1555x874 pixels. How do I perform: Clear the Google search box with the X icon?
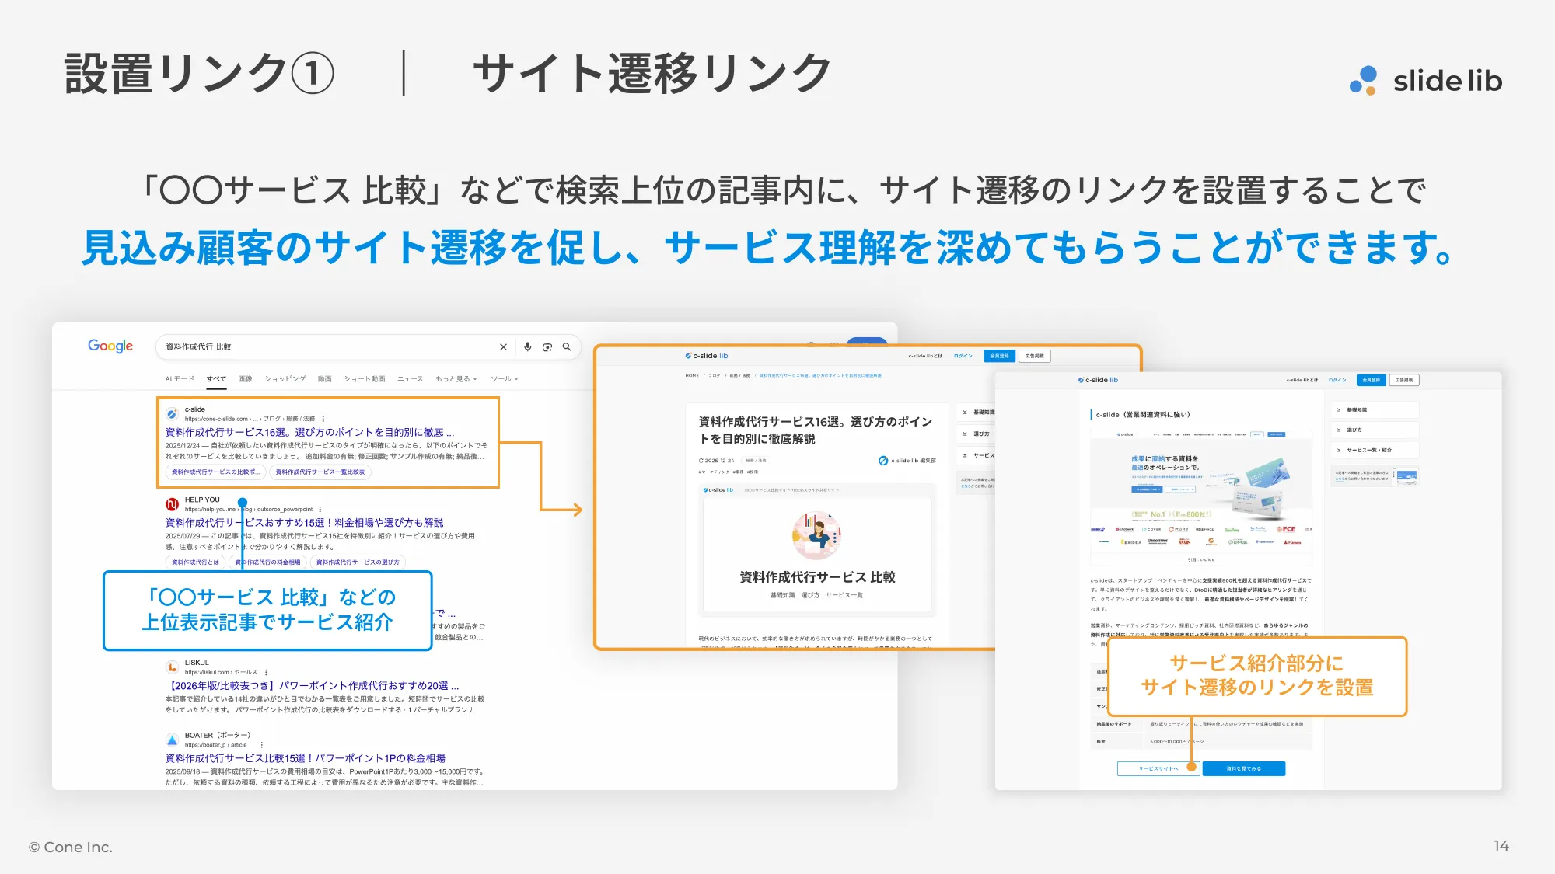coord(503,347)
